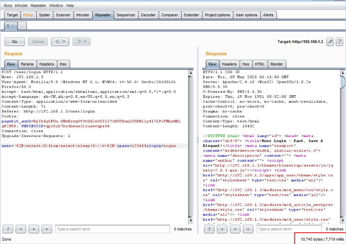Send the request with Go
346x244 pixels.
click(x=15, y=41)
